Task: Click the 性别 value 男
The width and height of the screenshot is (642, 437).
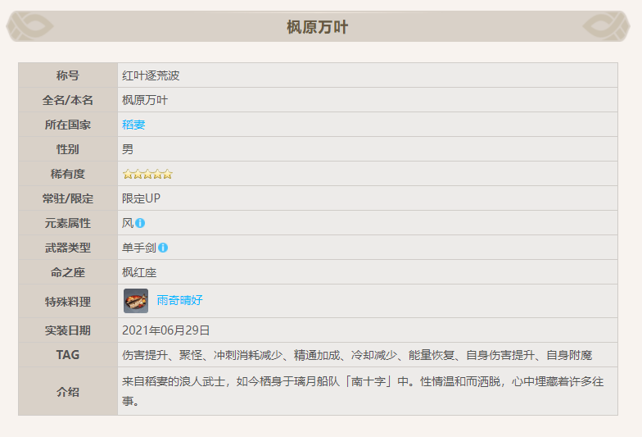Action: [x=128, y=149]
